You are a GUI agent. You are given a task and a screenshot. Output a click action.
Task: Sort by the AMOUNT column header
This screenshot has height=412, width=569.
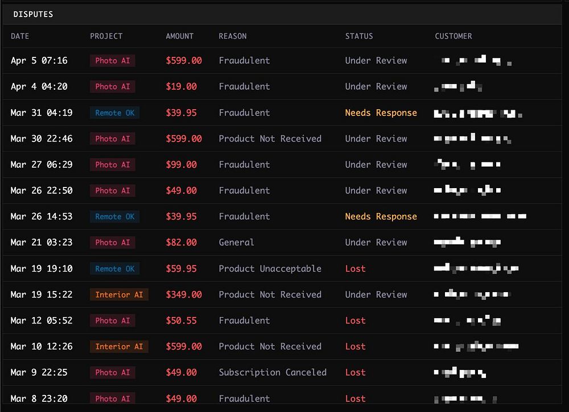coord(180,36)
